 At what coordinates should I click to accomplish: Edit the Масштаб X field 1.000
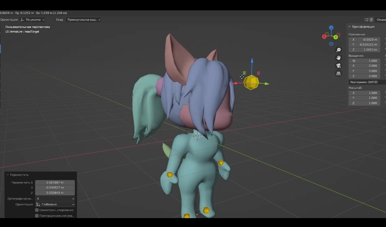(364, 93)
